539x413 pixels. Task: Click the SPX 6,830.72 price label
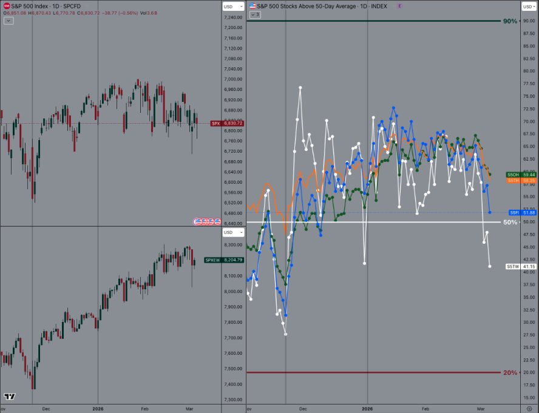(227, 123)
